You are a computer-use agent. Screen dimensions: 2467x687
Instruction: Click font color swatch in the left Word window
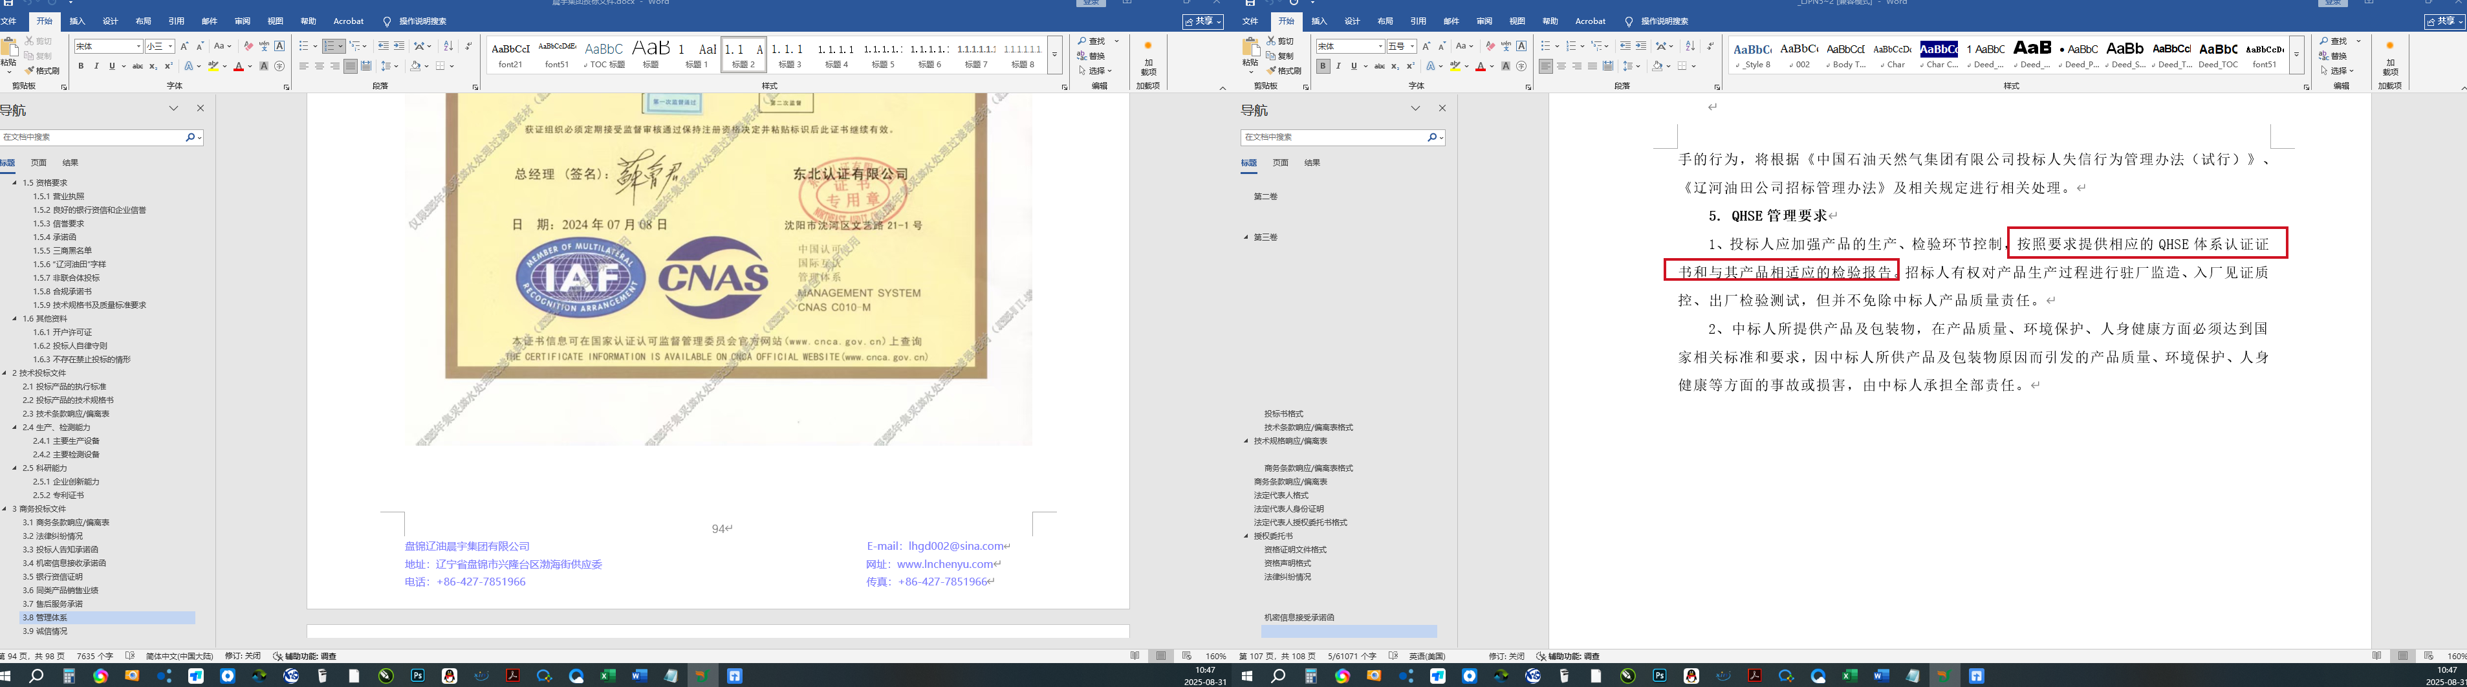point(237,66)
